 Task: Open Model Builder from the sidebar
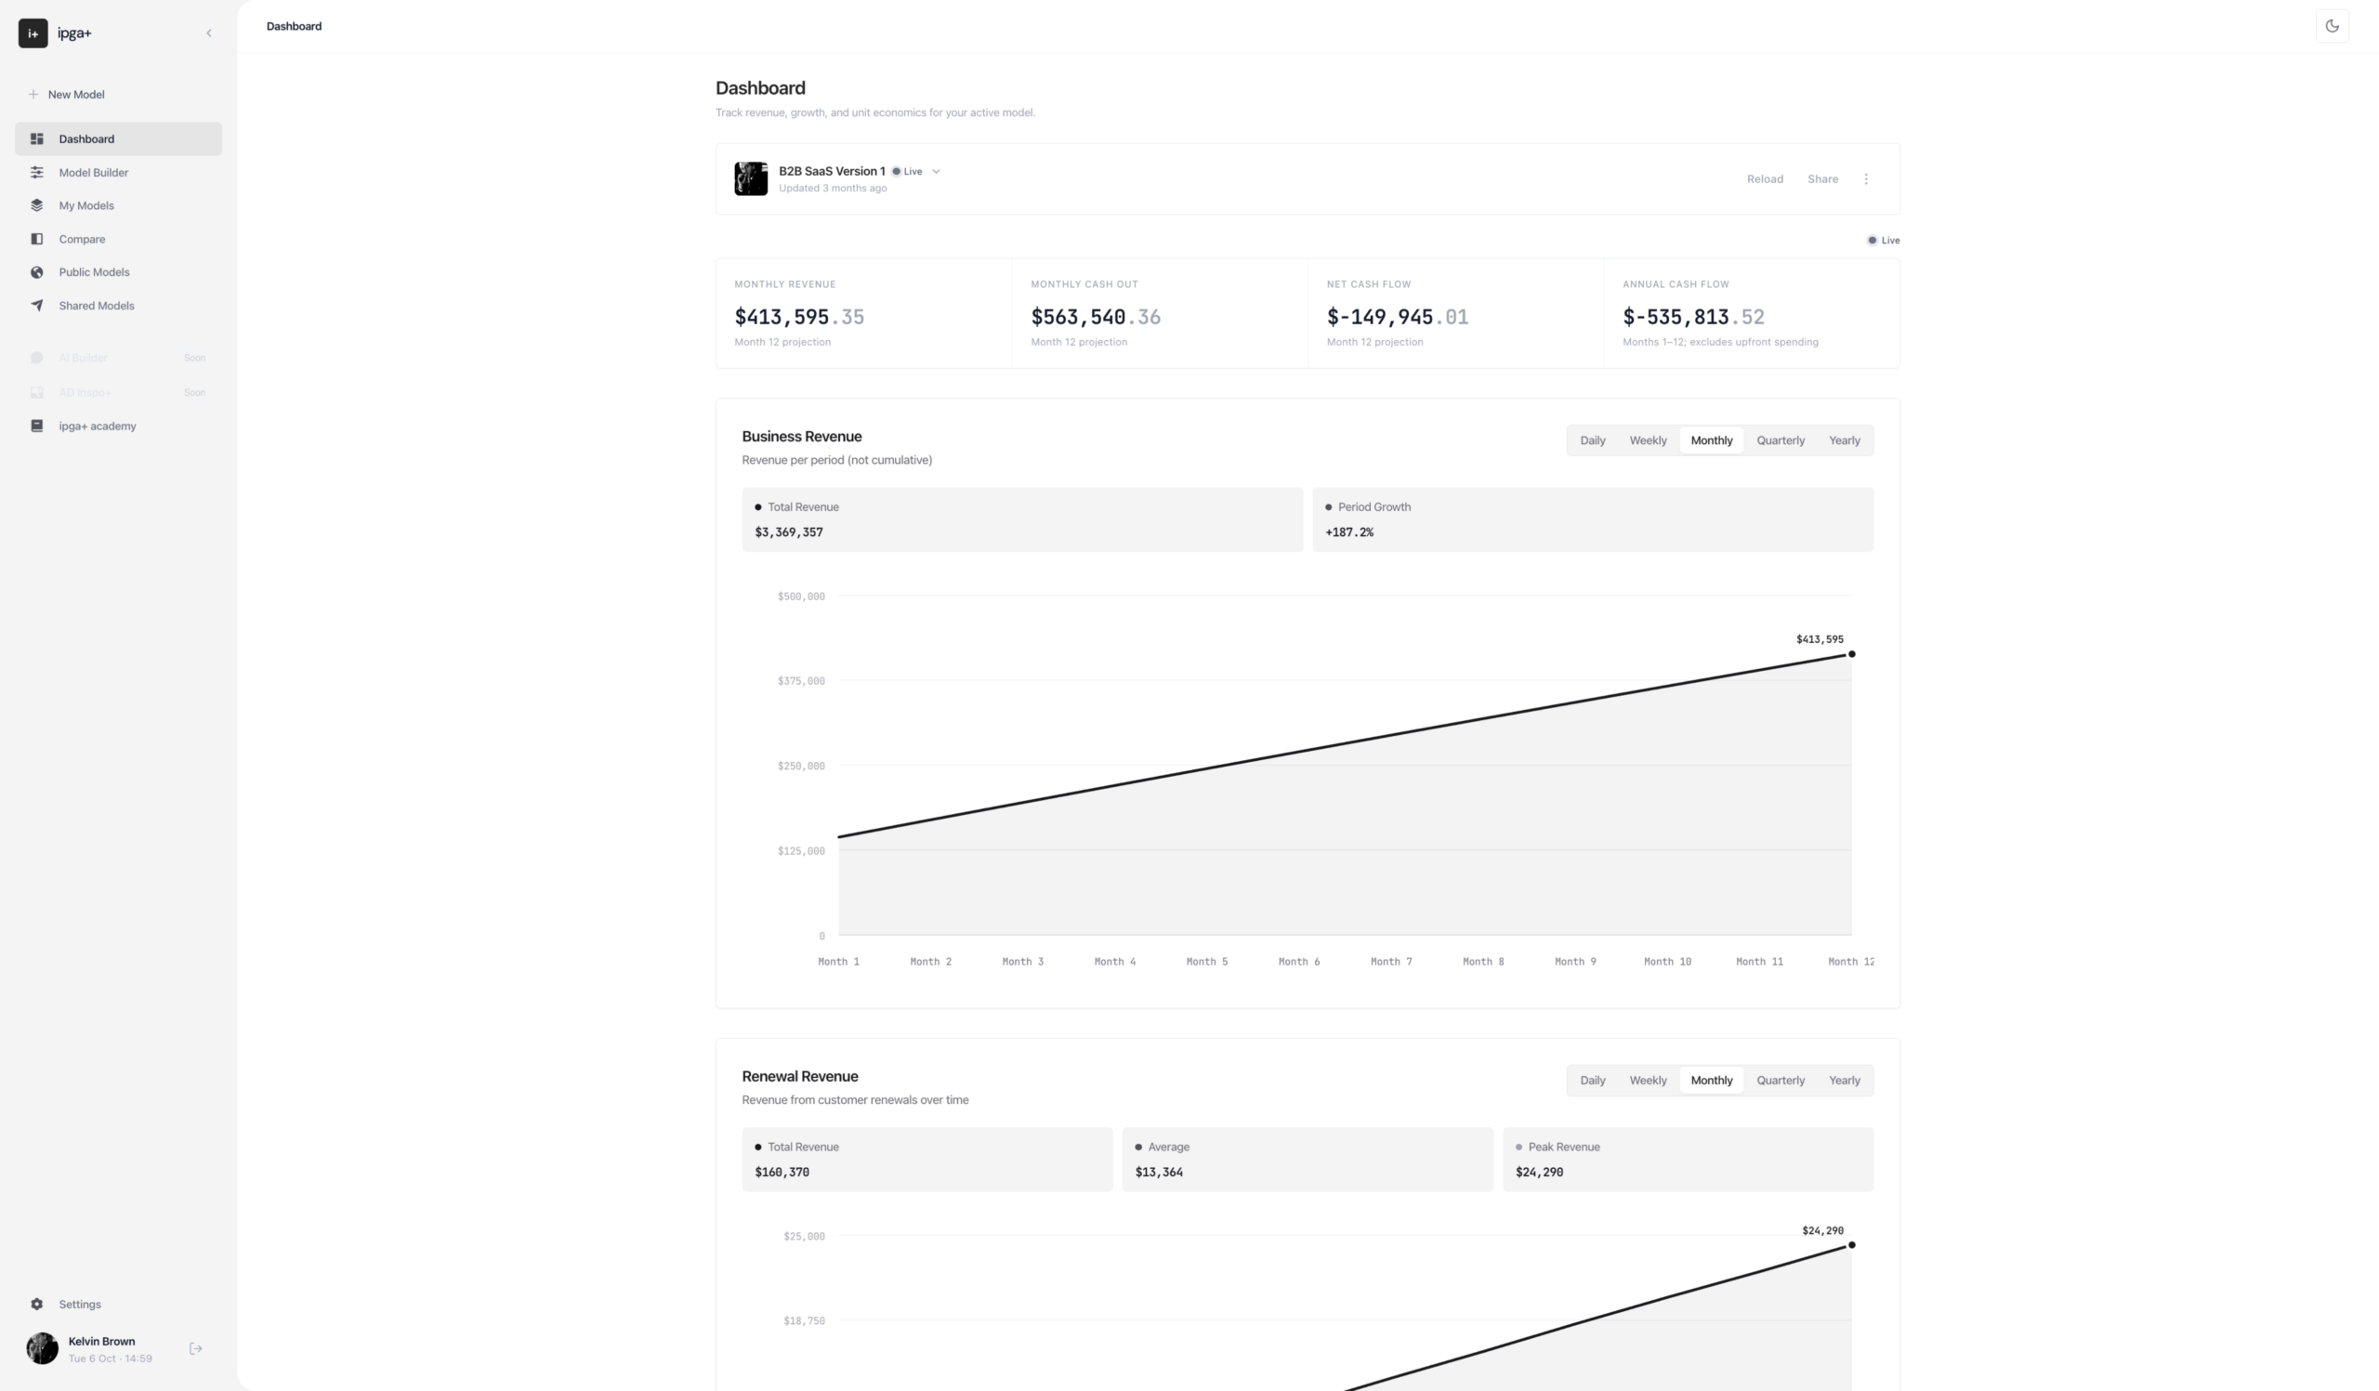coord(118,173)
